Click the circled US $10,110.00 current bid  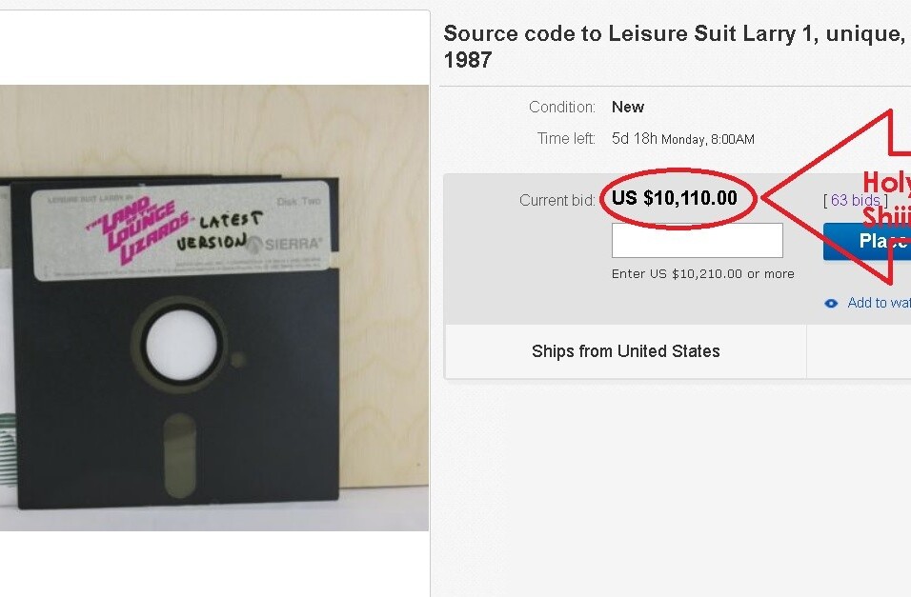(x=675, y=199)
